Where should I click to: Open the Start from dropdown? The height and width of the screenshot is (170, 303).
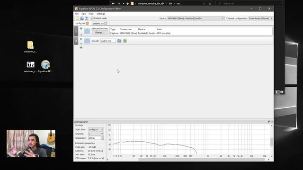96,129
